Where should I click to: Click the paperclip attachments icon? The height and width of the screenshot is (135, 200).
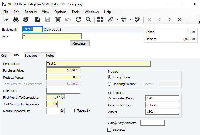tap(110, 19)
